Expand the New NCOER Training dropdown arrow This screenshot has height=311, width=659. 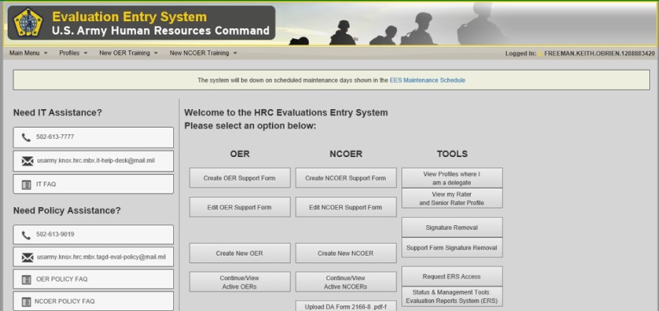pos(235,53)
